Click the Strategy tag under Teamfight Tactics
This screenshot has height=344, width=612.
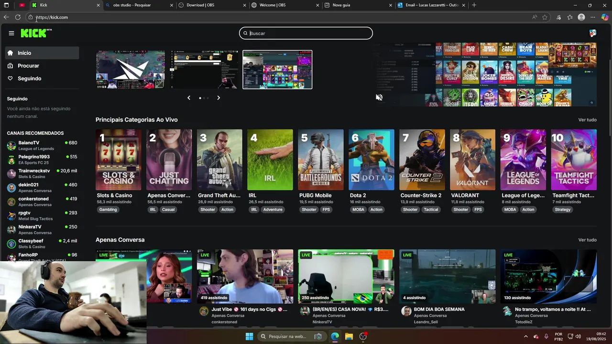tap(563, 210)
